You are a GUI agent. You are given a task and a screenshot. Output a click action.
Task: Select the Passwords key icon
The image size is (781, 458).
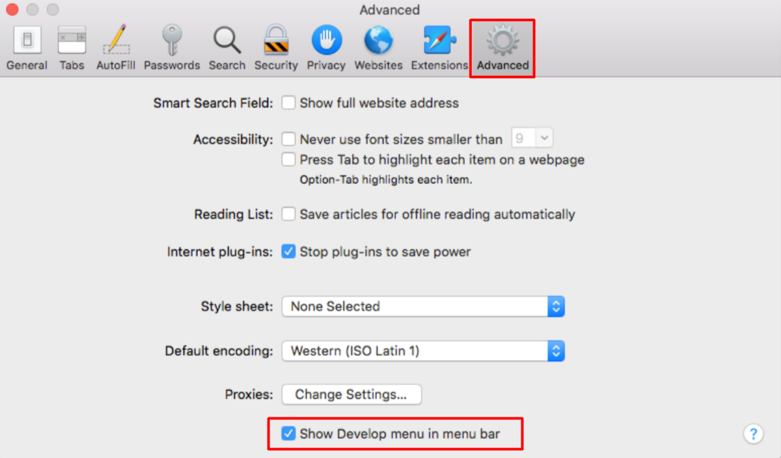pos(172,48)
